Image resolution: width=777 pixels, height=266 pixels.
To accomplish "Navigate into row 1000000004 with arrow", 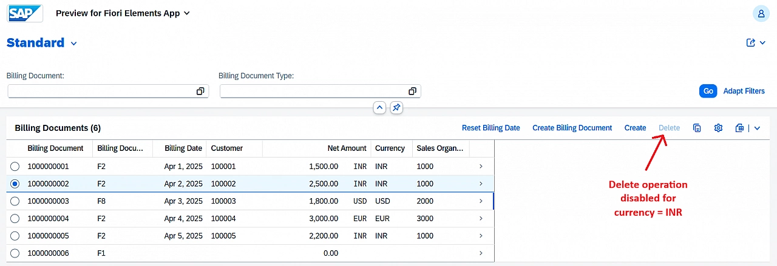I will click(x=481, y=218).
